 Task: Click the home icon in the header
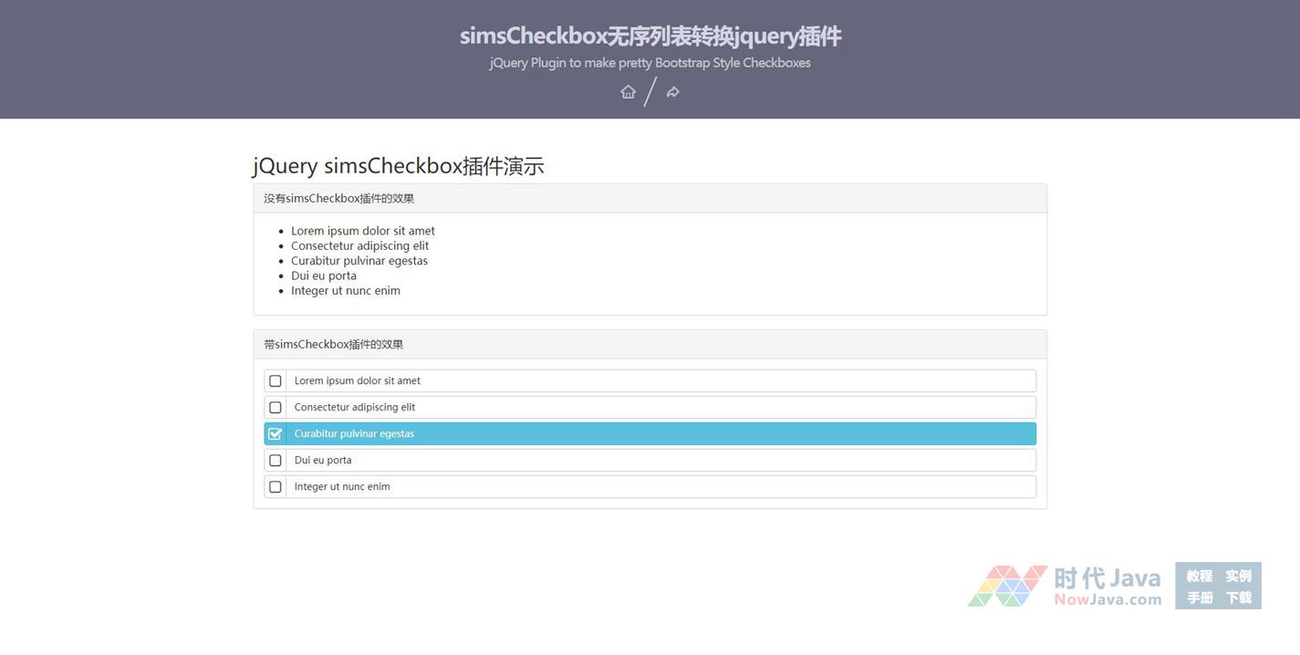click(628, 91)
